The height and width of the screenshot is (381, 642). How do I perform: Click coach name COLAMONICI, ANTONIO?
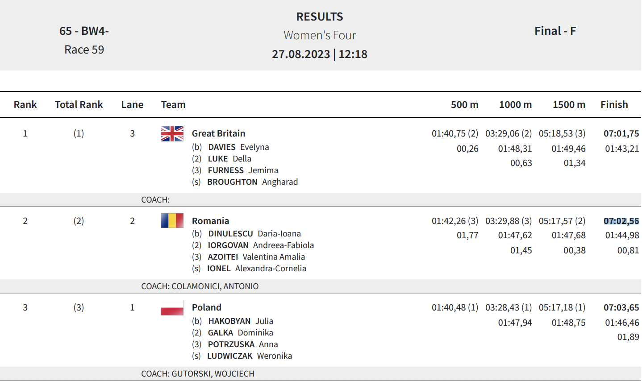tap(215, 286)
